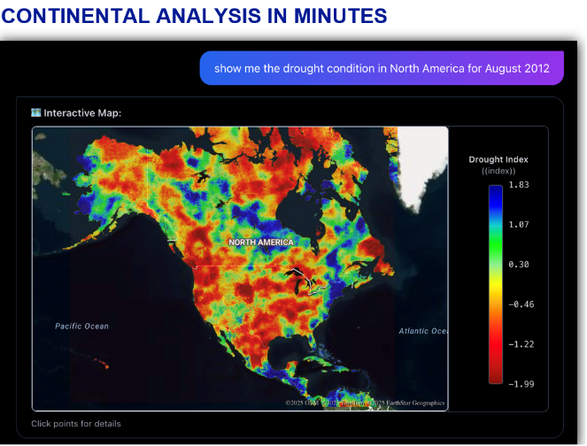Click the white Greenland landmass on the map
This screenshot has height=446, width=587.
click(420, 165)
